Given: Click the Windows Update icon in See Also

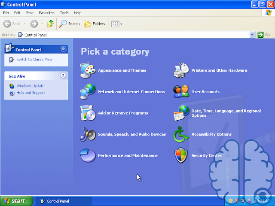Looking at the screenshot, I should pyautogui.click(x=12, y=86).
